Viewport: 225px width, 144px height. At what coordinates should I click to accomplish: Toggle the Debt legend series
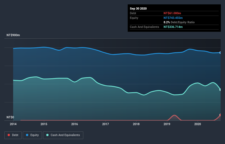pos(13,135)
